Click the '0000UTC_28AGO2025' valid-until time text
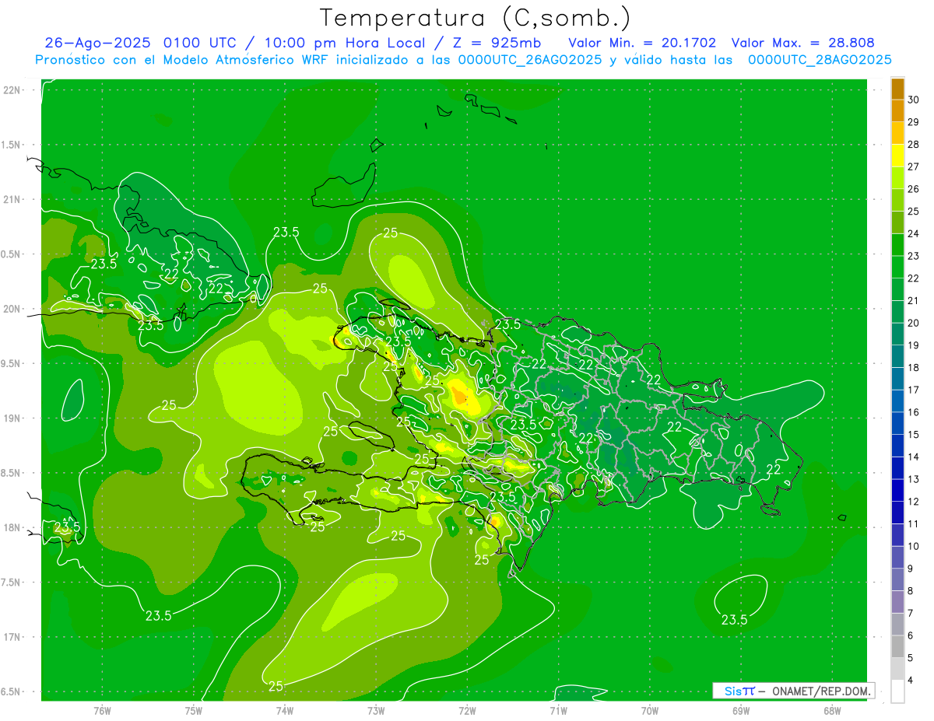This screenshot has height=721, width=934. coord(820,60)
